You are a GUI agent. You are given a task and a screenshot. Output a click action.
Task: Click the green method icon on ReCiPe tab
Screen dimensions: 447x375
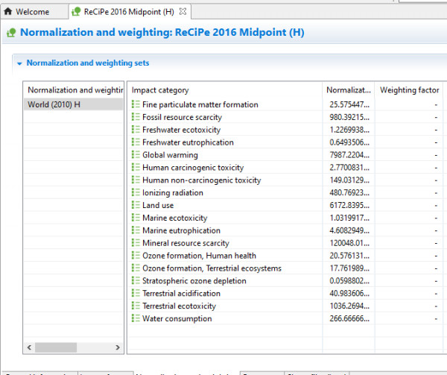tap(76, 11)
